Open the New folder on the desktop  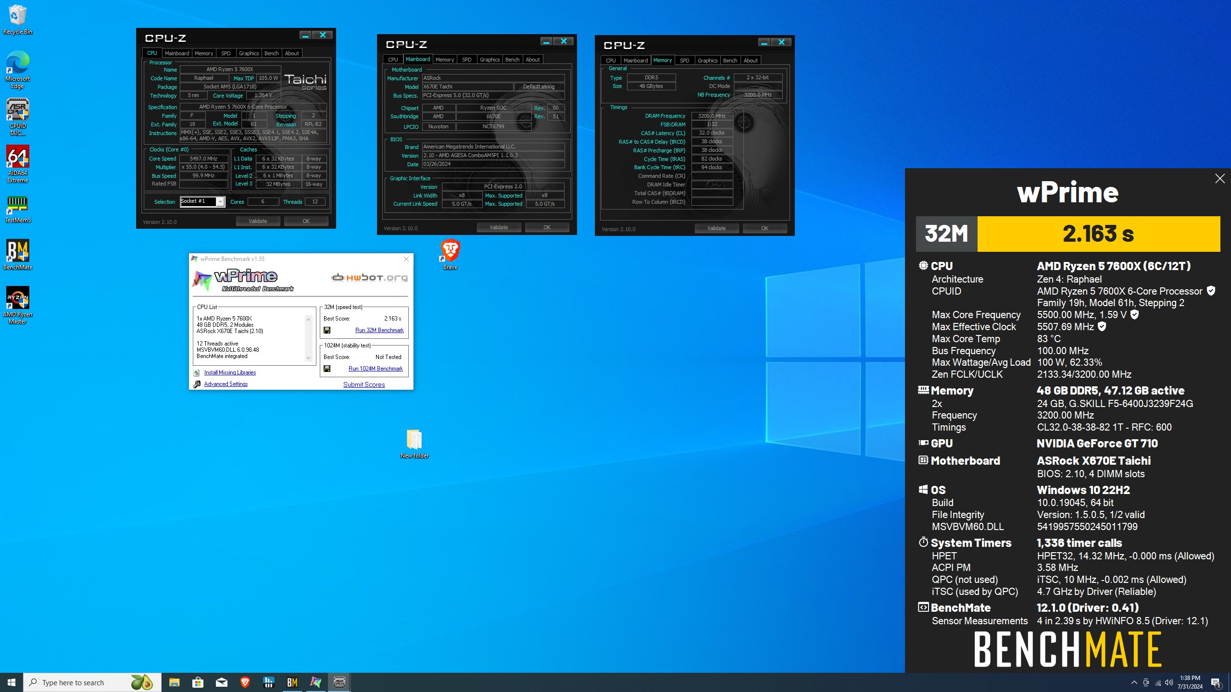415,444
